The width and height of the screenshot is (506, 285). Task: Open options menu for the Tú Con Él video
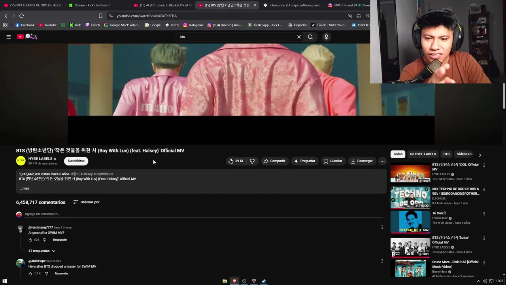(484, 214)
